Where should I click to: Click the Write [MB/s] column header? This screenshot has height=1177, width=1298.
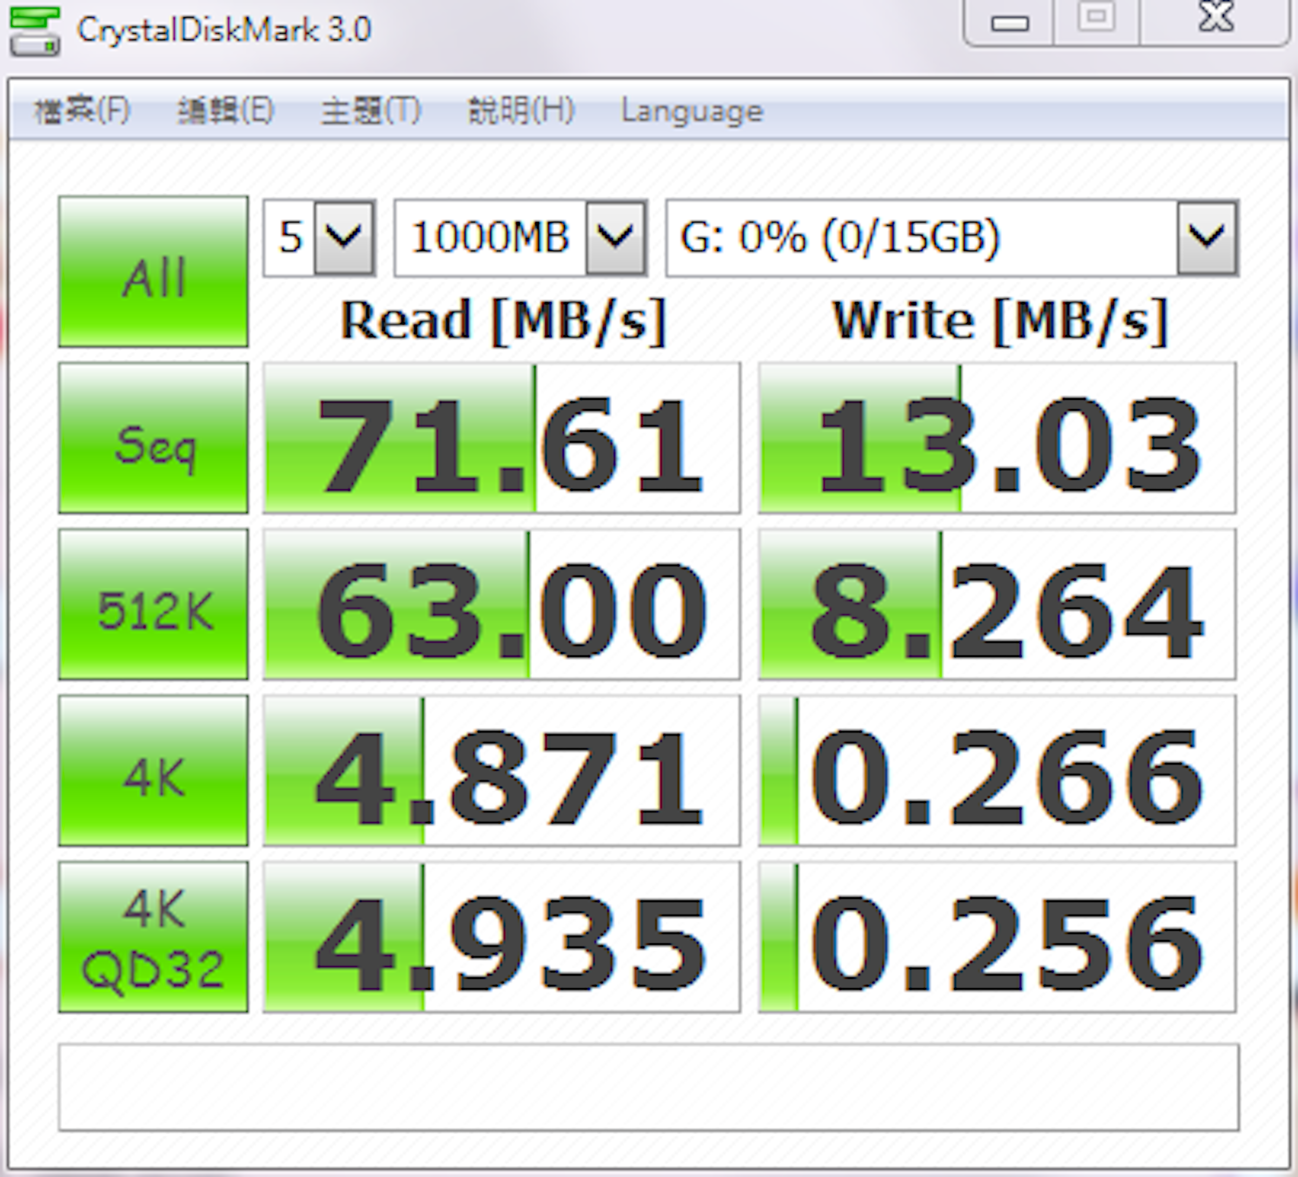(1000, 321)
